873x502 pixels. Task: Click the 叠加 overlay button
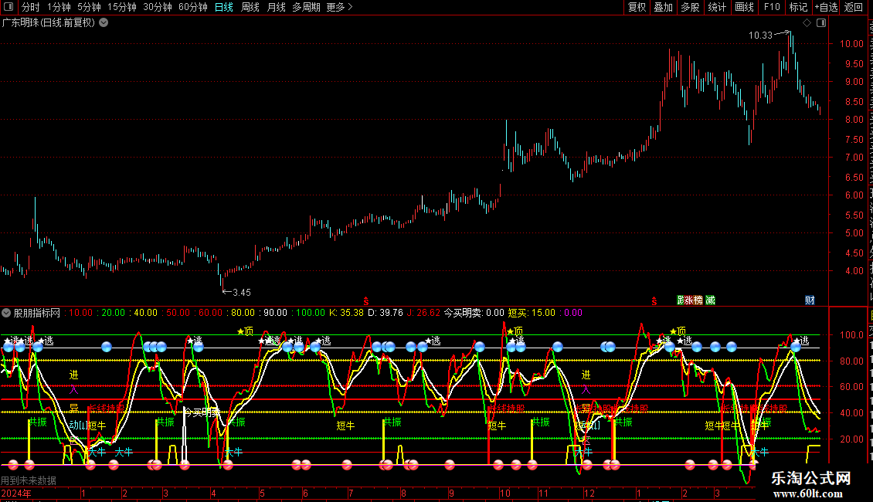click(664, 7)
